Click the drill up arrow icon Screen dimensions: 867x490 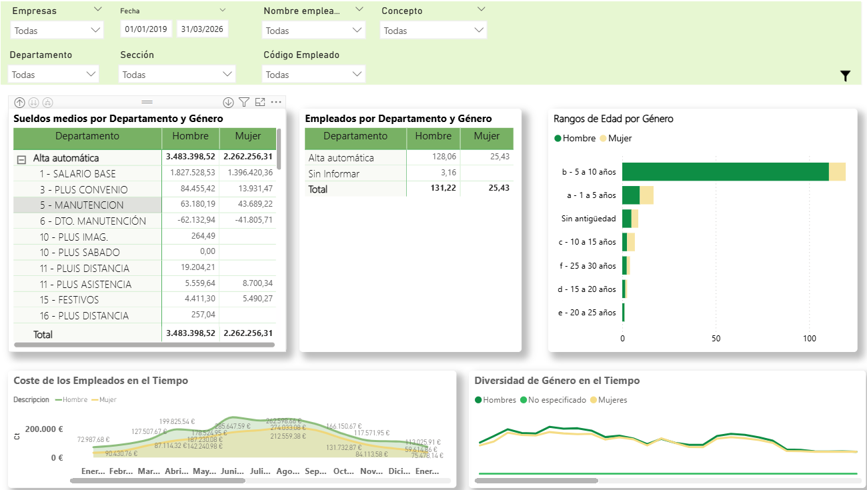pos(19,103)
